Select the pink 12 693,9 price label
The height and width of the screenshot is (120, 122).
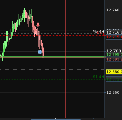pyautogui.click(x=114, y=59)
